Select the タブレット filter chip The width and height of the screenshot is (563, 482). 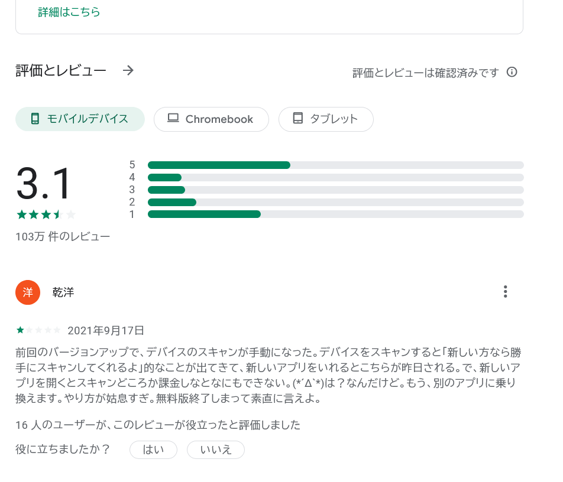(x=326, y=119)
